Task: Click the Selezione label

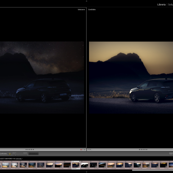Action: coord(81,9)
